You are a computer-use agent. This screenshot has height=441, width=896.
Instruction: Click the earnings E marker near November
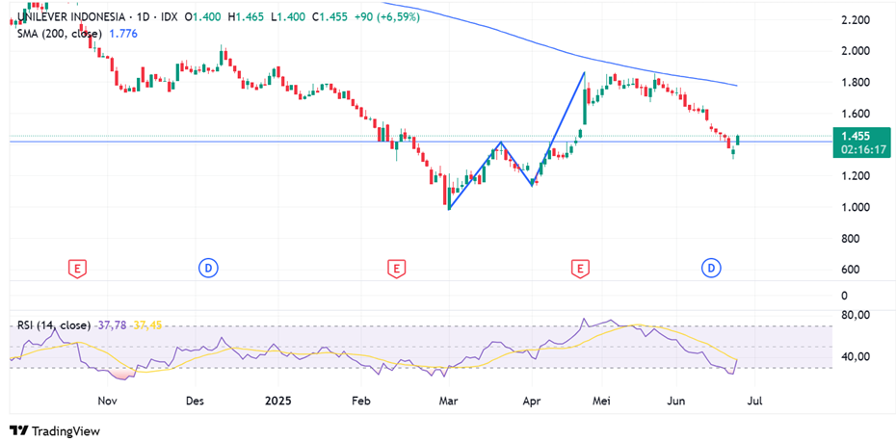tap(76, 268)
